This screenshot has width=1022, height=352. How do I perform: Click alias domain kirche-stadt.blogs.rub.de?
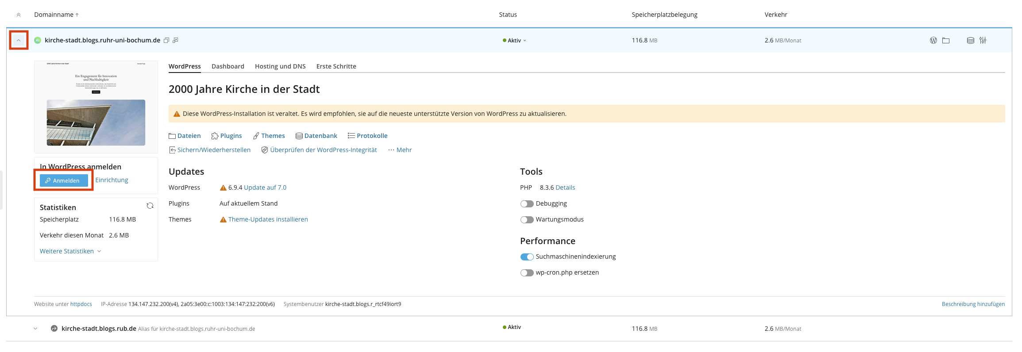click(99, 329)
